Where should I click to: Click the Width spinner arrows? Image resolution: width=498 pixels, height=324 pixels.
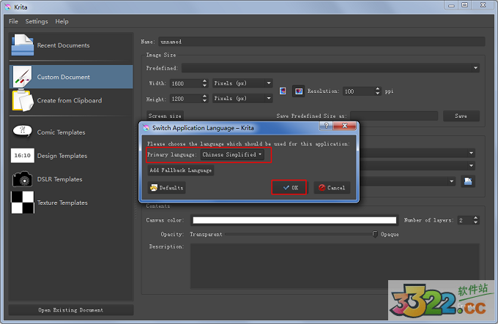point(204,83)
